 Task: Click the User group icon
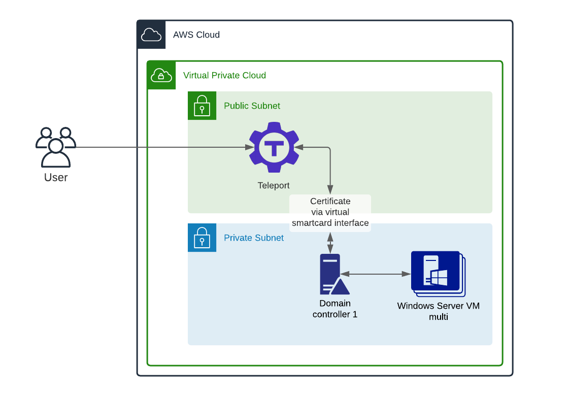coord(56,147)
